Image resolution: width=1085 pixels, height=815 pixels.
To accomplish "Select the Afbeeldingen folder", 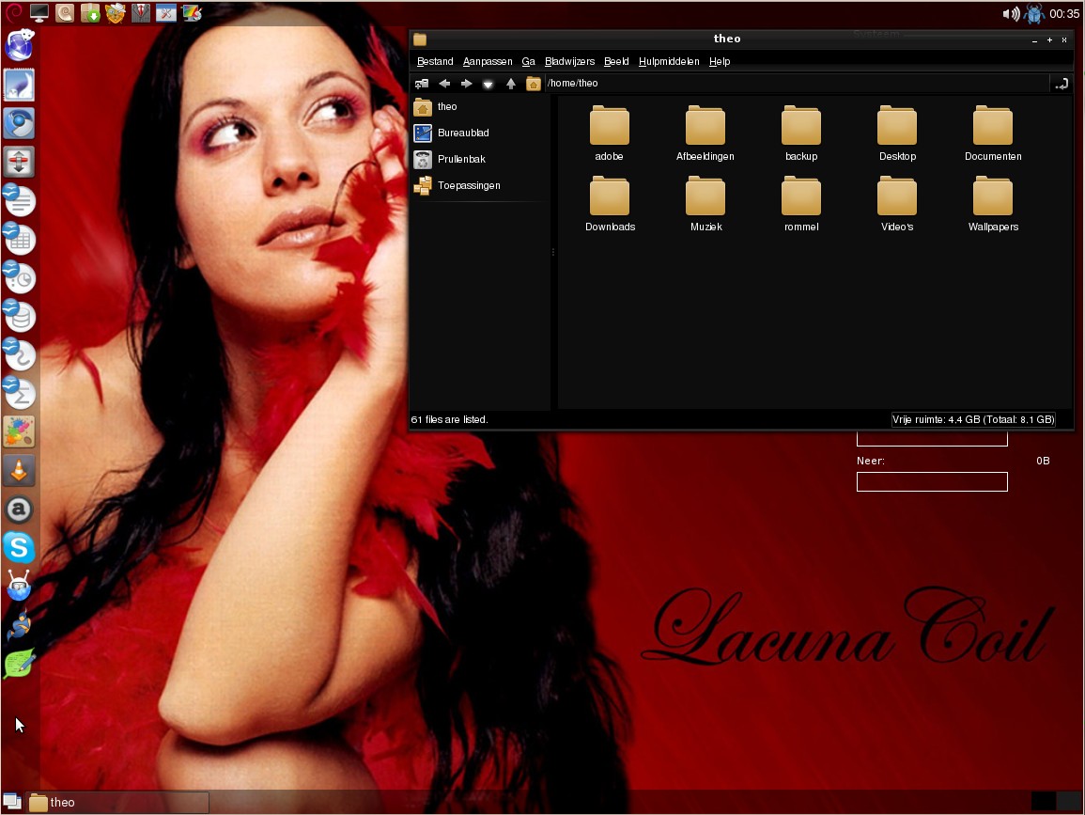I will click(705, 133).
